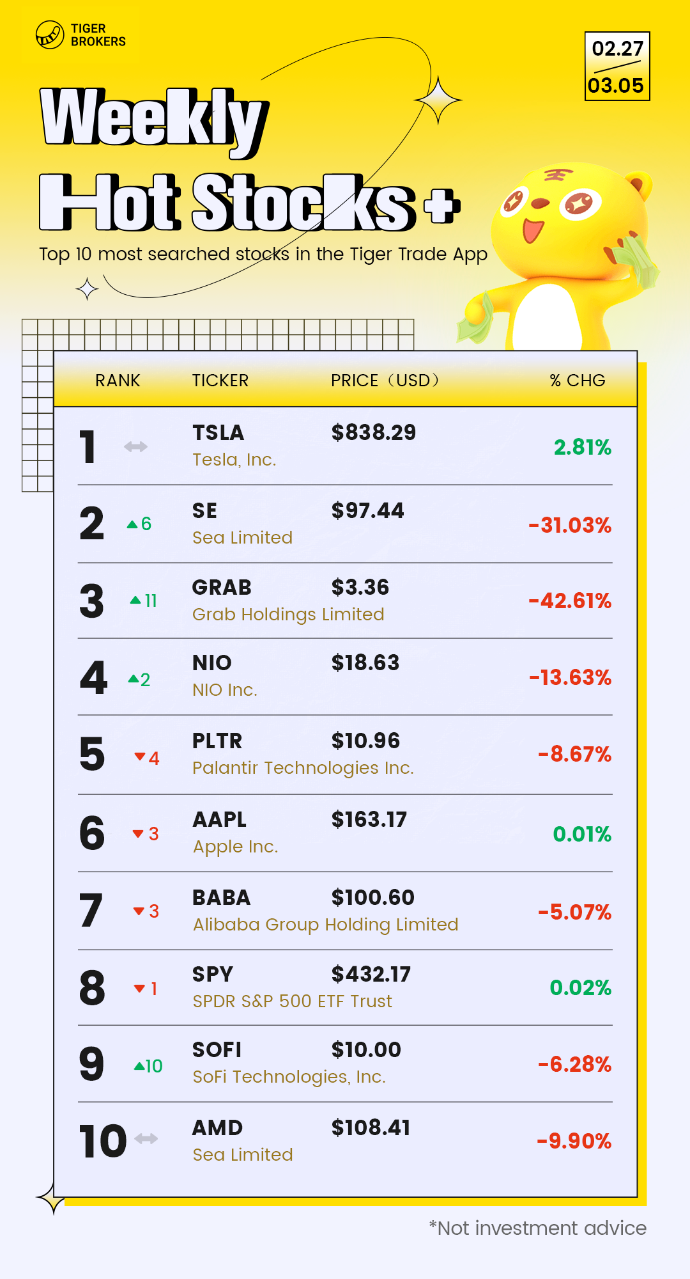
Task: Click the red down arrow beside PLTR
Action: (140, 757)
